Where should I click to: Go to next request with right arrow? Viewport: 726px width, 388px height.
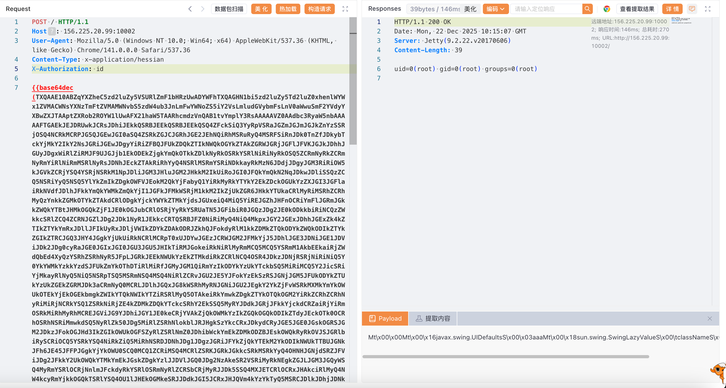point(202,9)
